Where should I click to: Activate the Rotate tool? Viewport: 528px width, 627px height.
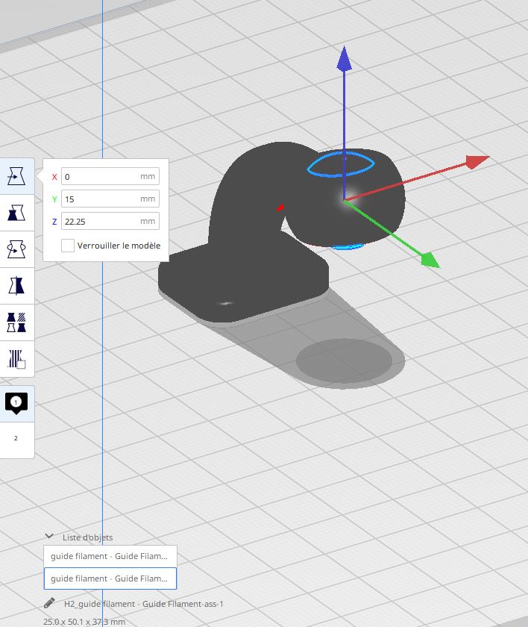[16, 249]
